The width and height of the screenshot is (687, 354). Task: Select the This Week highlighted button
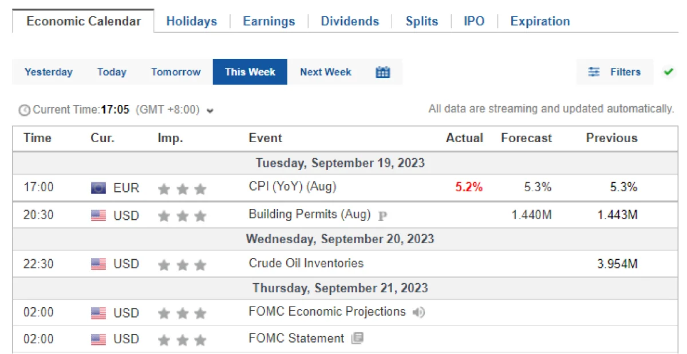tap(250, 72)
